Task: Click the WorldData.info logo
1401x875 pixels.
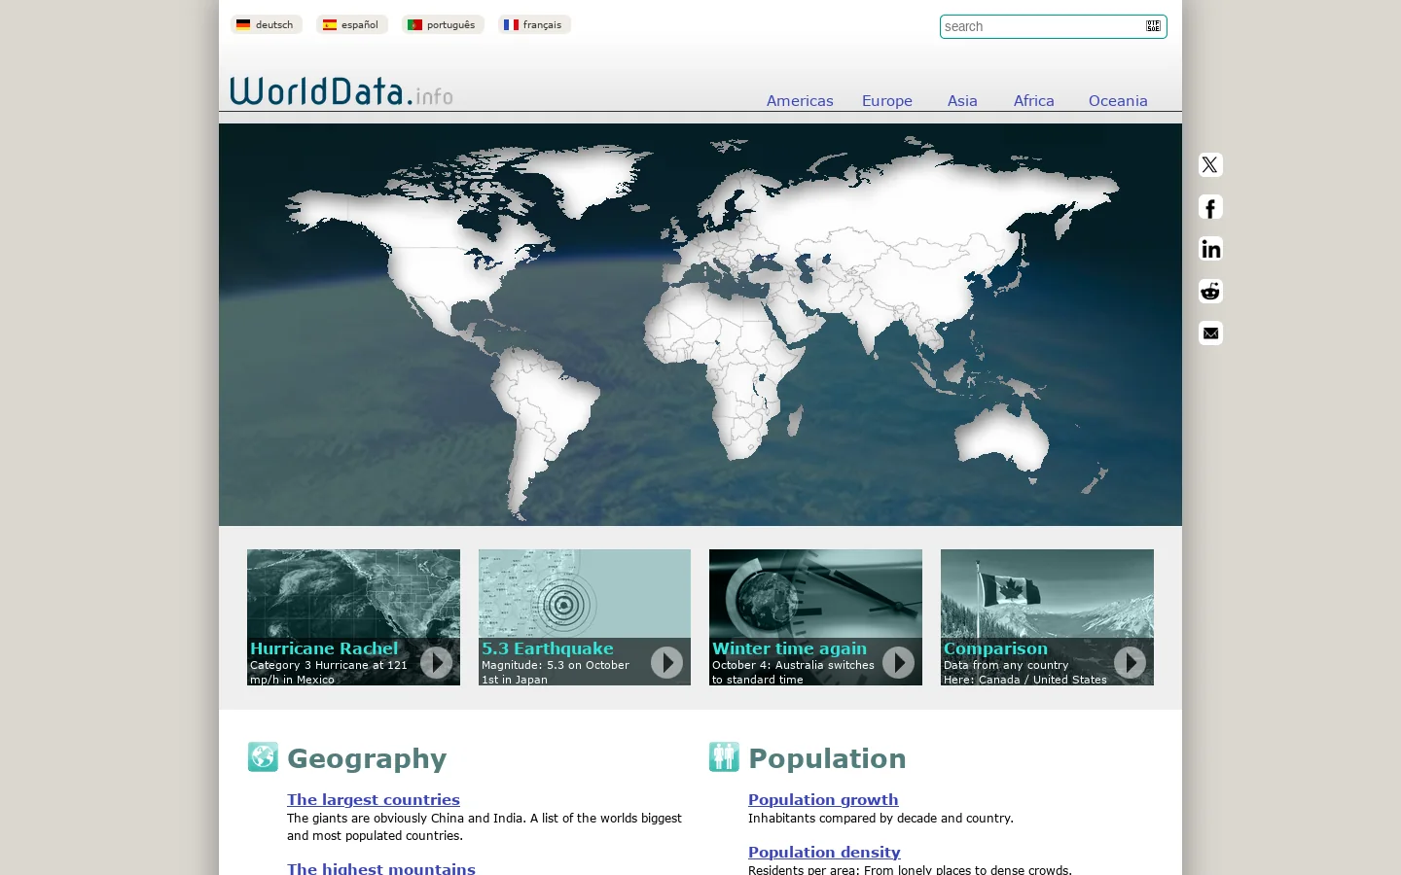Action: click(x=341, y=91)
